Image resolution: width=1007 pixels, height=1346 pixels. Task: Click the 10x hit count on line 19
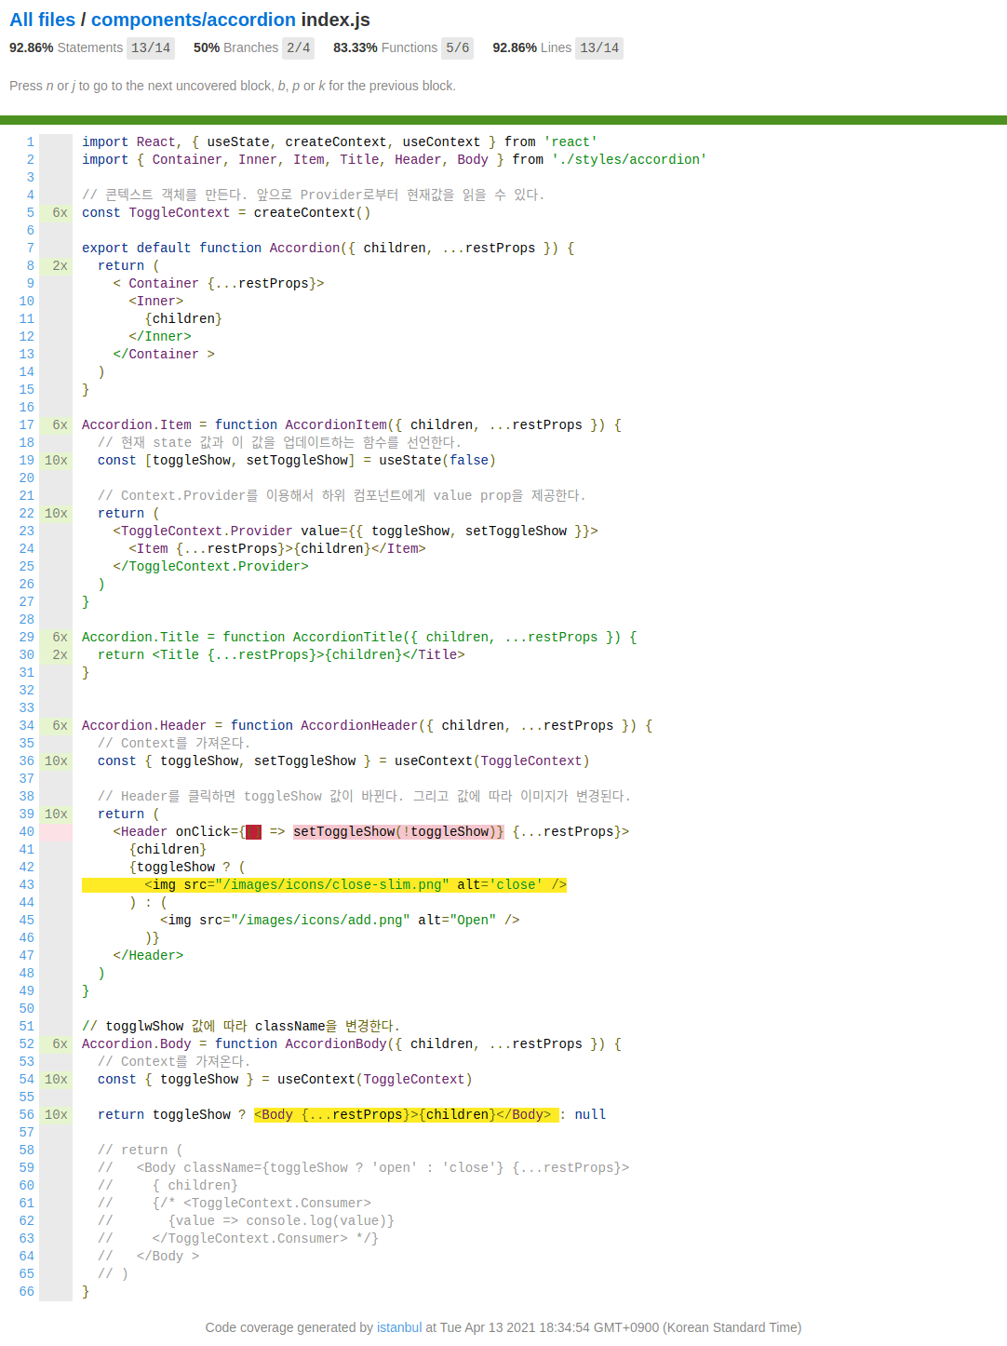click(56, 461)
